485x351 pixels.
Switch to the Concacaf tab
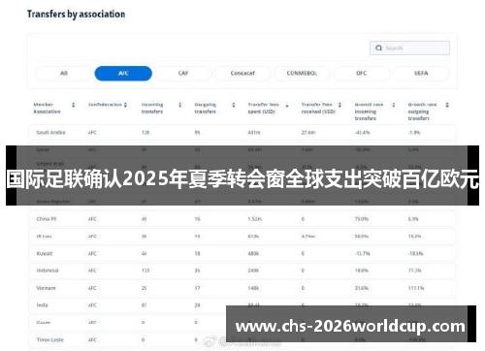click(x=242, y=73)
